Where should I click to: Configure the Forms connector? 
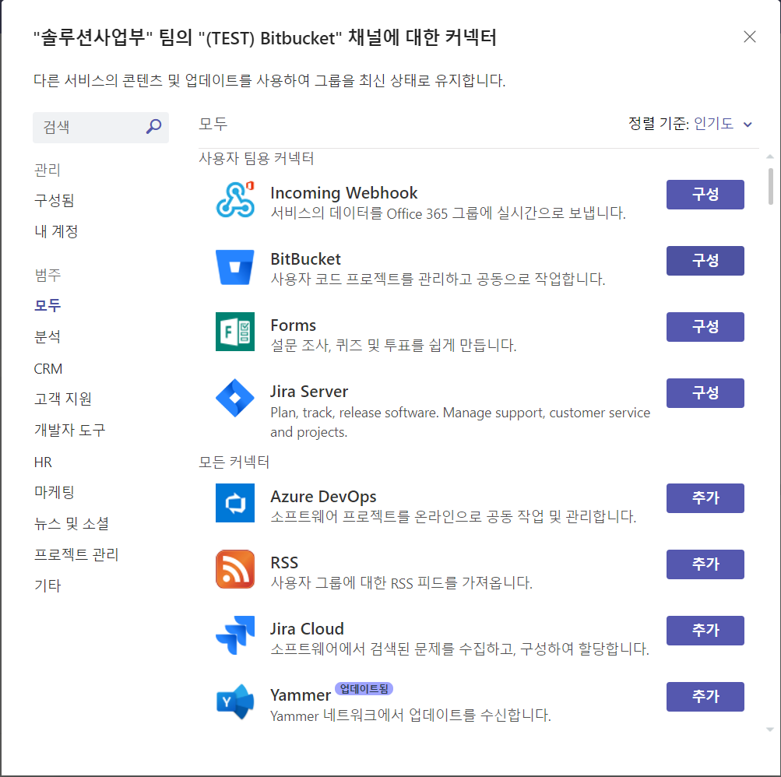pos(705,327)
